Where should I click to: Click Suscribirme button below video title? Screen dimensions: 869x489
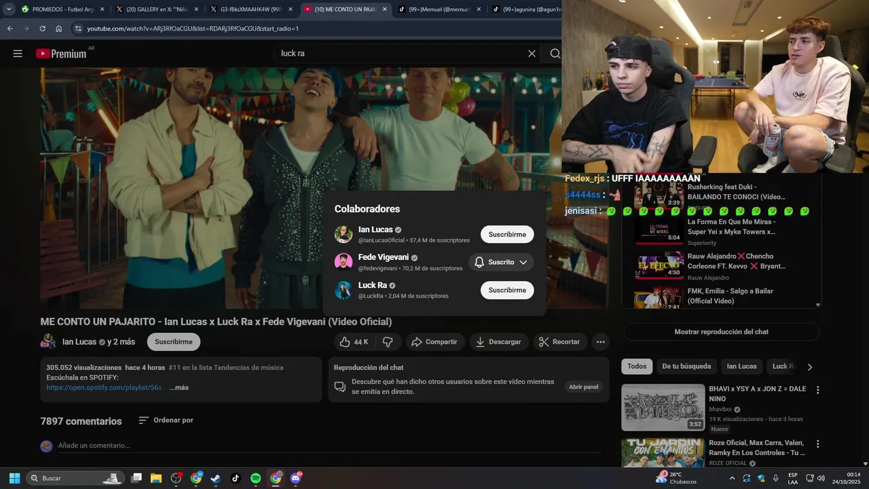coord(174,342)
